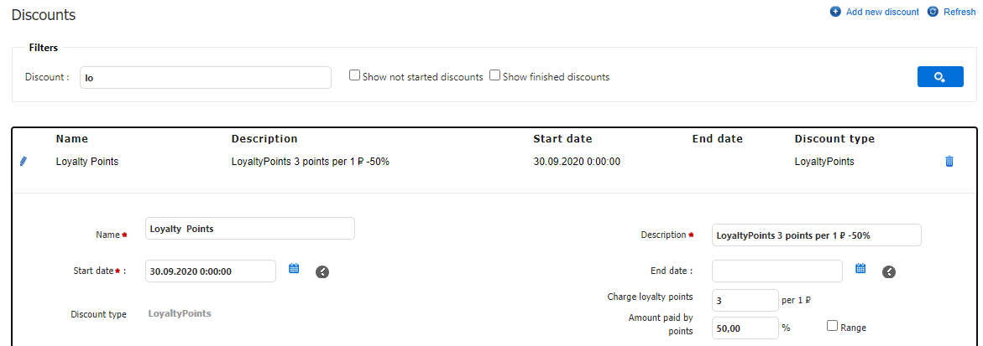This screenshot has height=346, width=983.
Task: Open the Add new discount link
Action: (882, 12)
